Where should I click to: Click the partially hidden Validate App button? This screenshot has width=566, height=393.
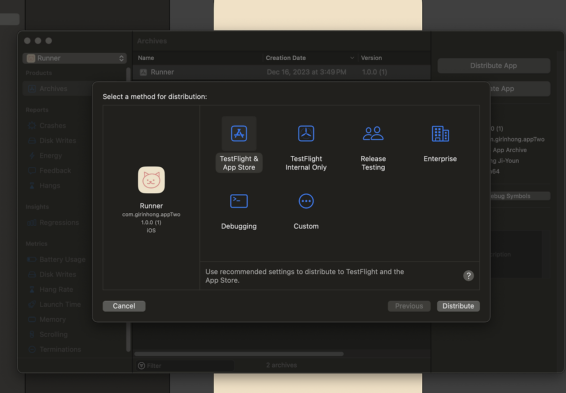coord(520,89)
